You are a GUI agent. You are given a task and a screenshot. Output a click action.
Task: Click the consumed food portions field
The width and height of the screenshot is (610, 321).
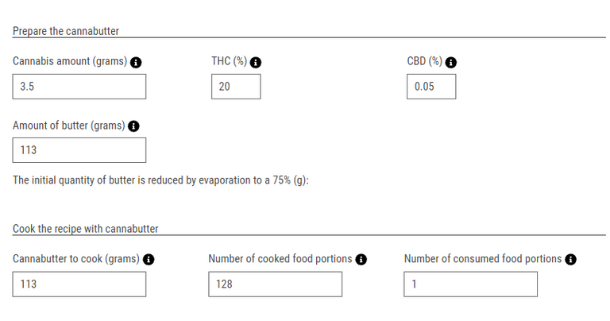471,284
